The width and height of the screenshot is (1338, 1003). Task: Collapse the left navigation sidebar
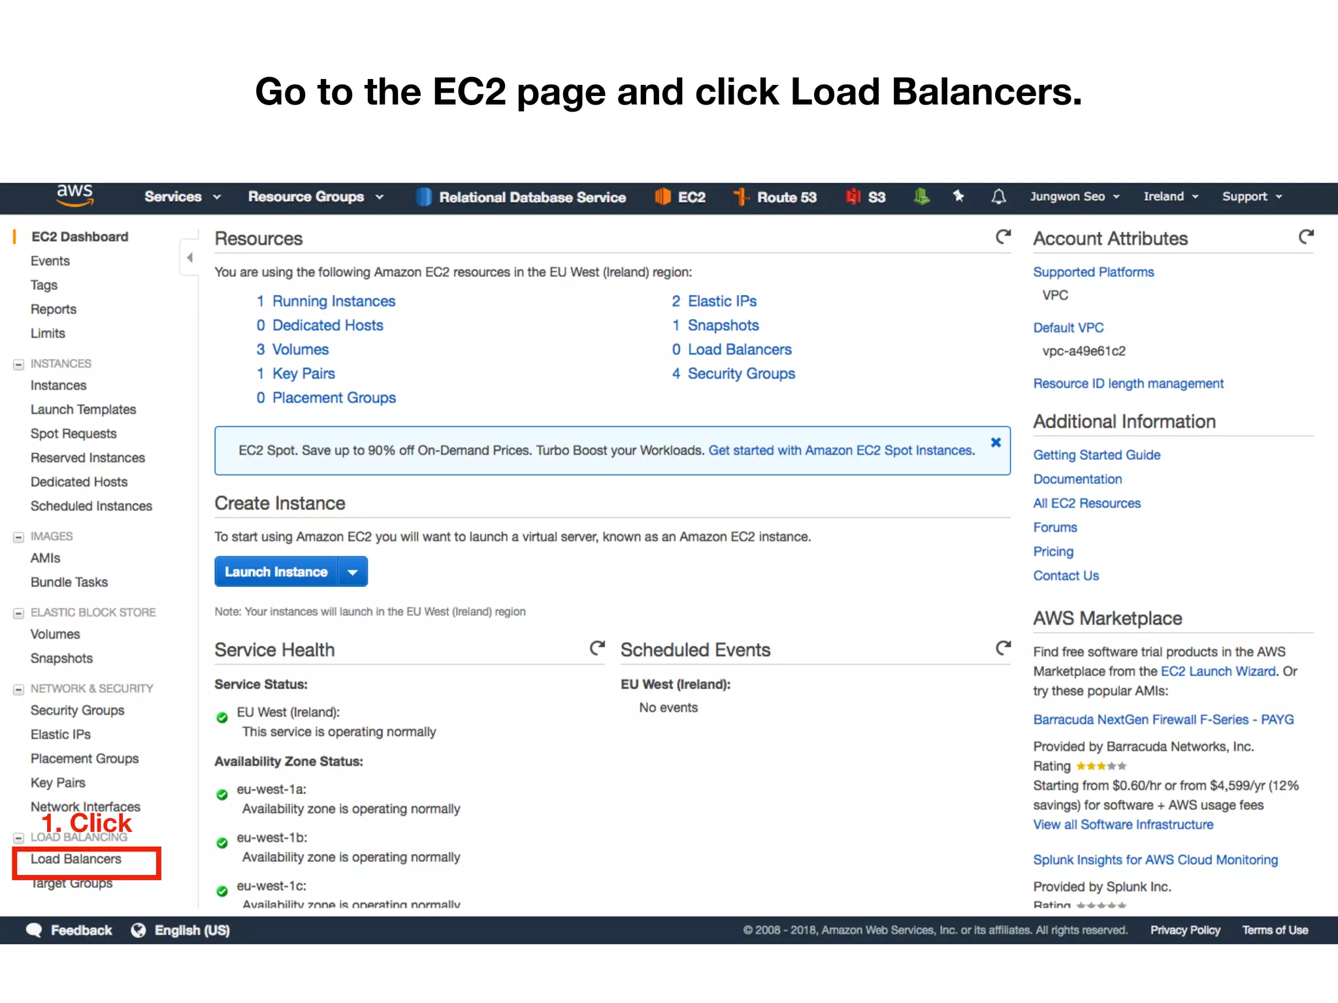[189, 257]
